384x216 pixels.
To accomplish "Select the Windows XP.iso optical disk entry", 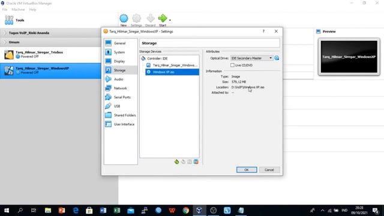I will pyautogui.click(x=172, y=72).
